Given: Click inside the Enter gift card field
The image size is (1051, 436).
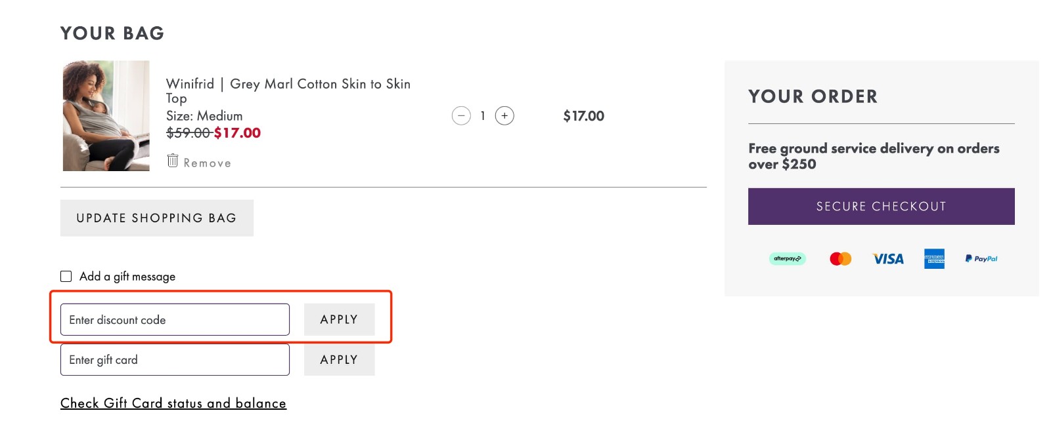Looking at the screenshot, I should [x=174, y=359].
